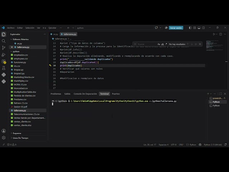Click the minimap code overview
The height and width of the screenshot is (172, 229).
[215, 46]
